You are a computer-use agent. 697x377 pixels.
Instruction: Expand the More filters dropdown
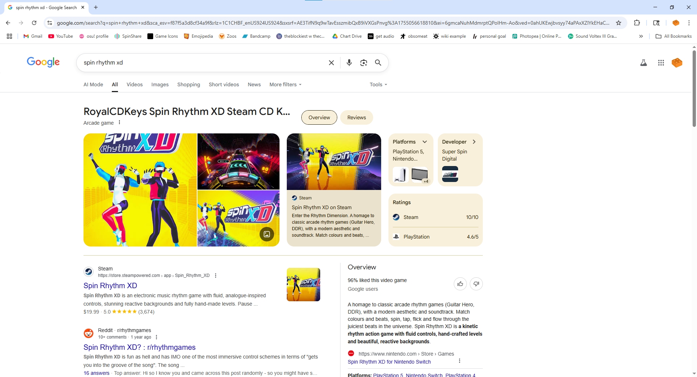(x=285, y=84)
